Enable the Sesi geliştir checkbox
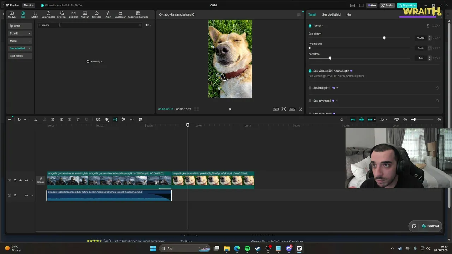This screenshot has width=452, height=254. (310, 88)
